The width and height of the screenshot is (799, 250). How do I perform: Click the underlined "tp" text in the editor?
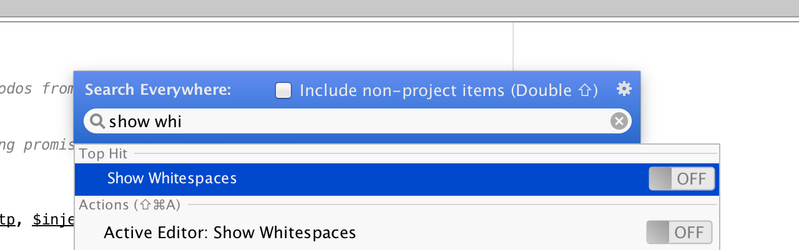(x=7, y=219)
